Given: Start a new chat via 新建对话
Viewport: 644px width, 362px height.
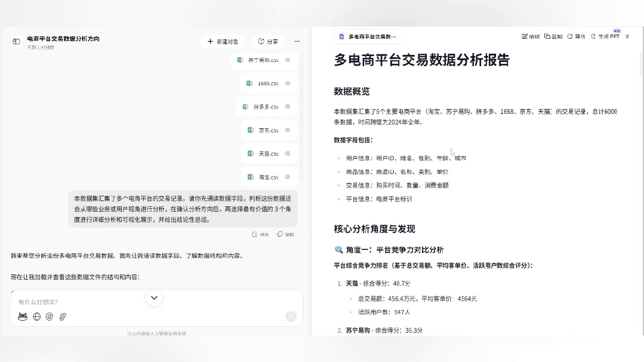Looking at the screenshot, I should click(223, 41).
